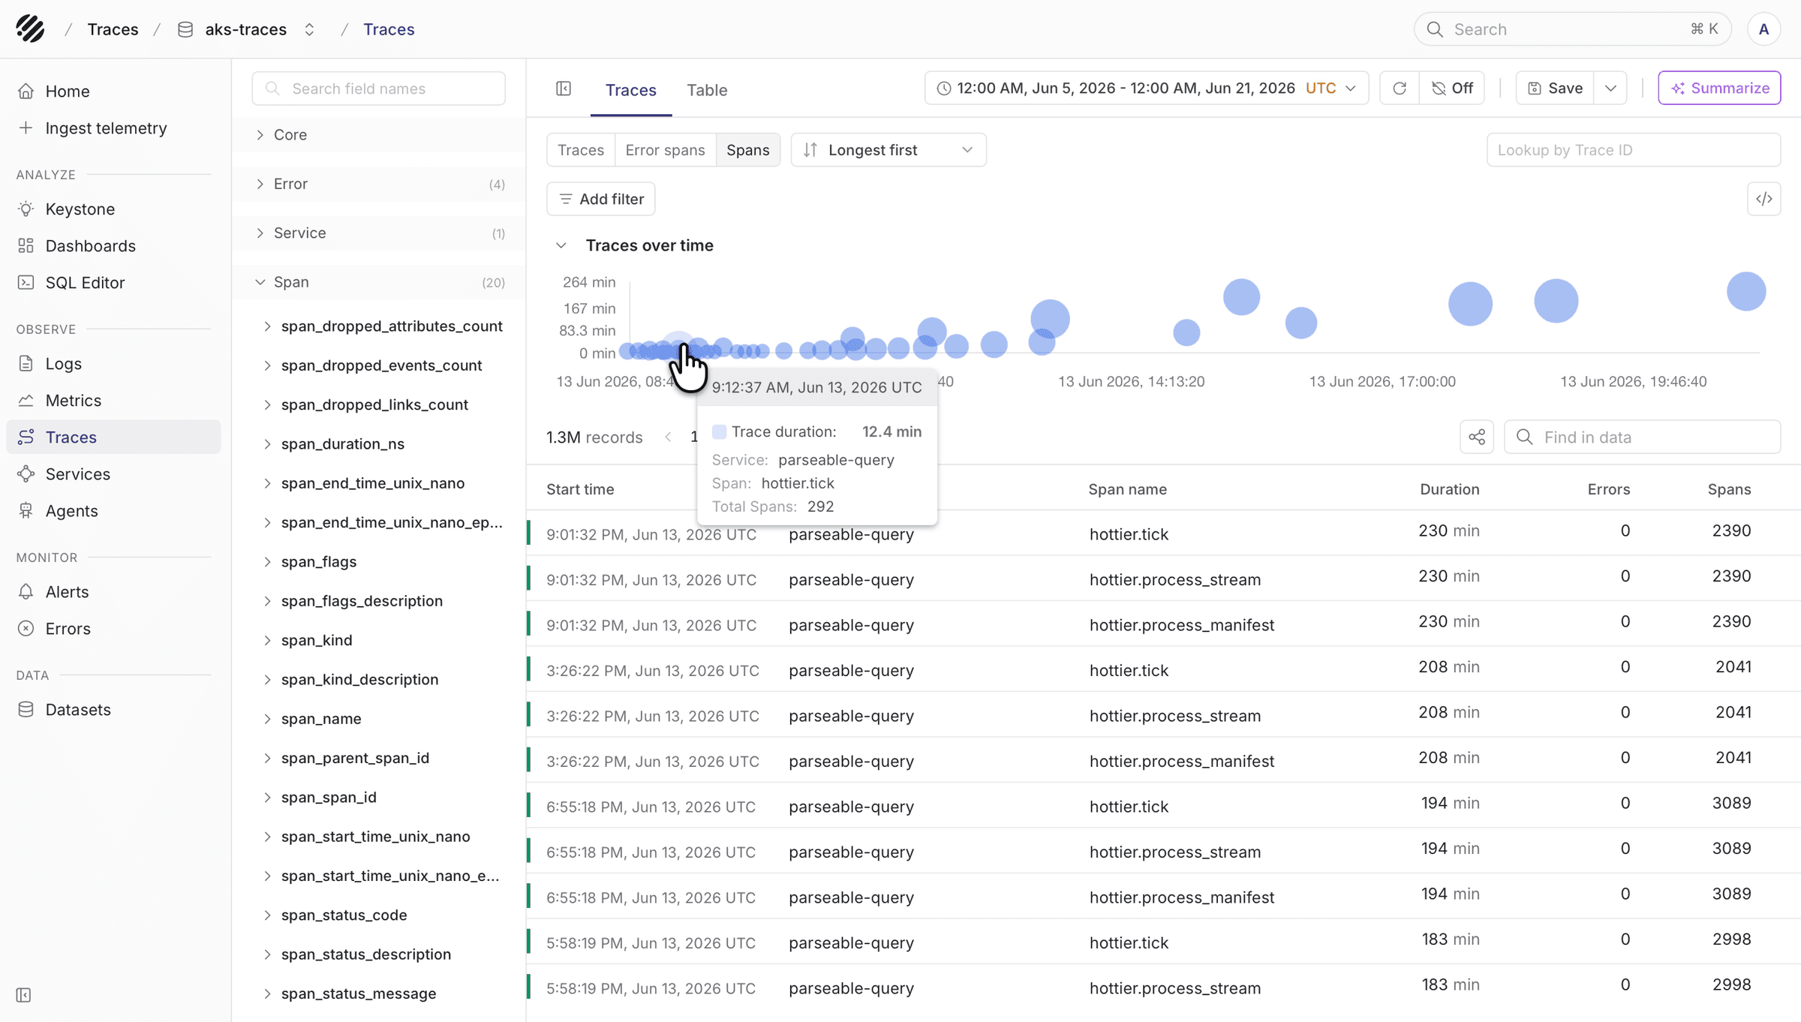Switch to the Table tab
This screenshot has width=1801, height=1022.
707,90
